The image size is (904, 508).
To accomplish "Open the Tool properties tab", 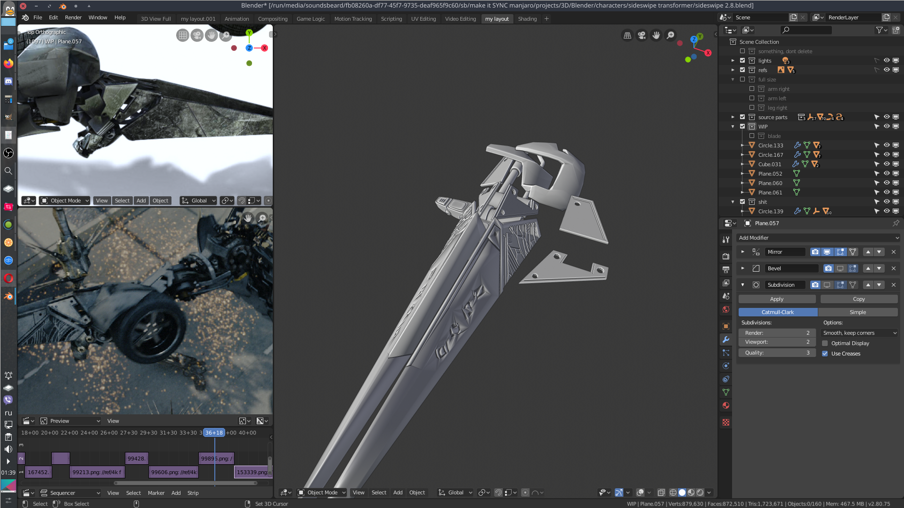I will point(726,240).
